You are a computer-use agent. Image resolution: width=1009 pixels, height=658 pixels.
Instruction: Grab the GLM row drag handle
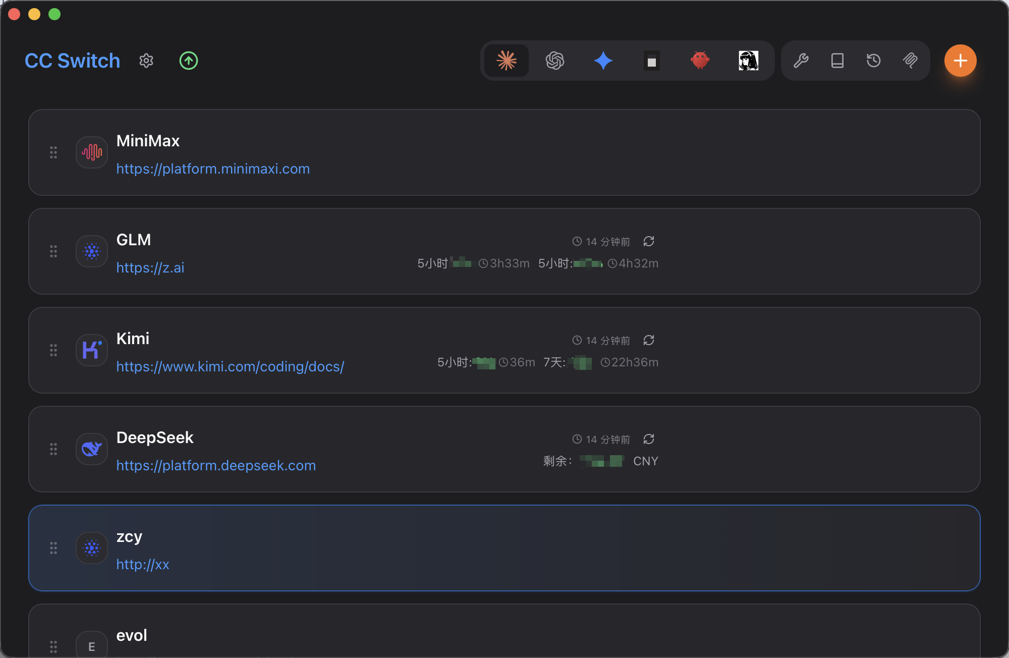pyautogui.click(x=53, y=251)
